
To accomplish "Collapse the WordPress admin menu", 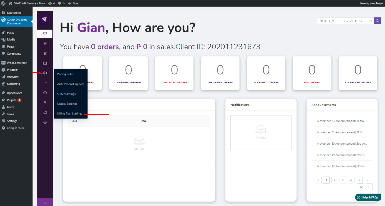I will (16, 128).
